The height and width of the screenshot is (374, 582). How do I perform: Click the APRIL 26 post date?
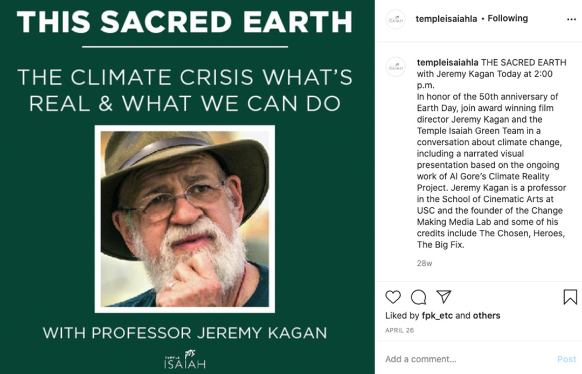coord(399,330)
